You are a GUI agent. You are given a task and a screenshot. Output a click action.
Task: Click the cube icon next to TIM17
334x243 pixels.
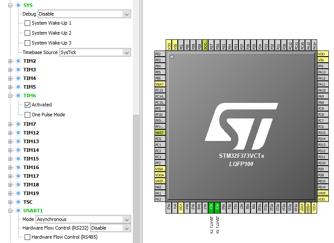click(x=18, y=176)
